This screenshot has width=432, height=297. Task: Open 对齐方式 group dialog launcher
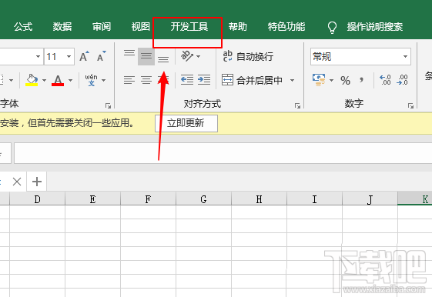click(297, 105)
